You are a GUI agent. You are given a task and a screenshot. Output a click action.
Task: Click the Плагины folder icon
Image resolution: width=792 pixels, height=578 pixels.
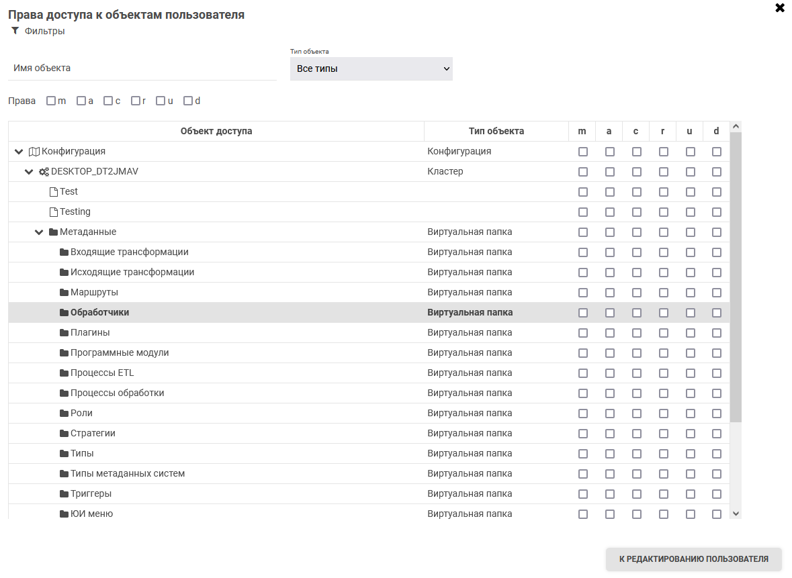(x=64, y=333)
